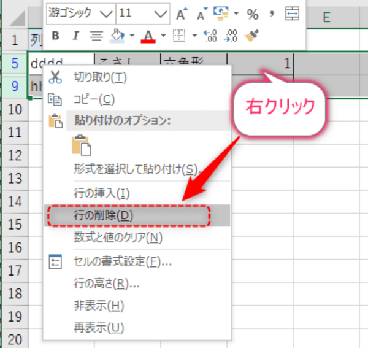The height and width of the screenshot is (348, 368).
Task: Click the merge and center icon
Action: (x=293, y=14)
